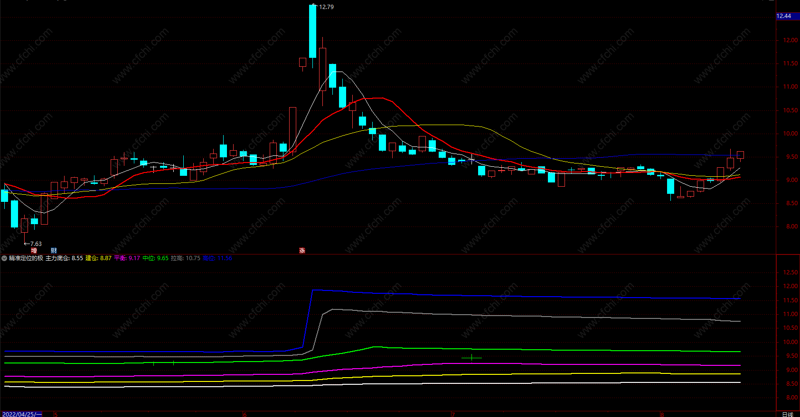Click the 12.44 current price tag
The width and height of the screenshot is (800, 417).
[788, 16]
